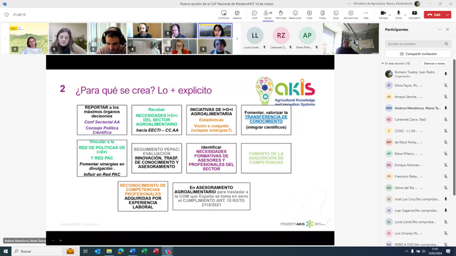
Task: Click the 'Silenciar a todos' button
Action: (434, 63)
